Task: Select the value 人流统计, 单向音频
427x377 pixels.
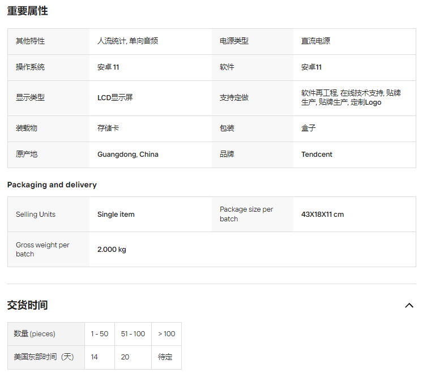Action: (x=128, y=41)
